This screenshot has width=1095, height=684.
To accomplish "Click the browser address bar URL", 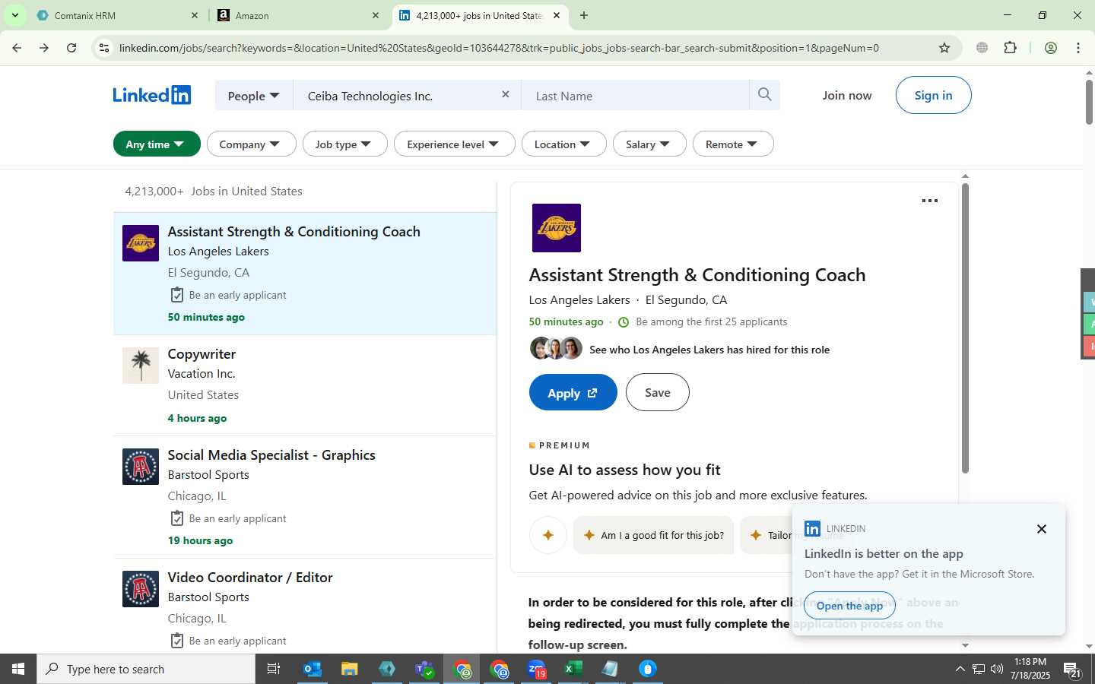I will point(499,48).
